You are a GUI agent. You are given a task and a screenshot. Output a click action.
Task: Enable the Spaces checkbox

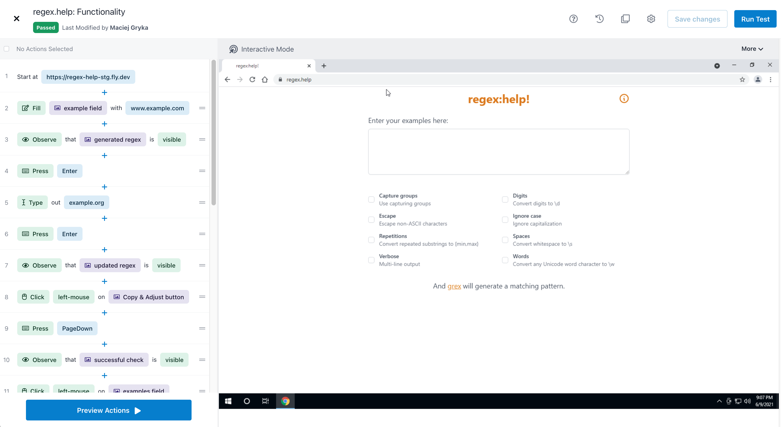(505, 240)
